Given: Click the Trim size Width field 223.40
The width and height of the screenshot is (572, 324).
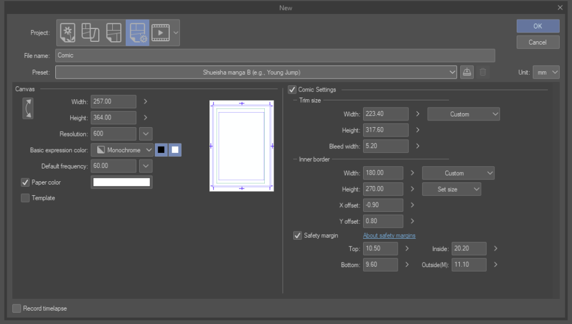Looking at the screenshot, I should [x=385, y=114].
